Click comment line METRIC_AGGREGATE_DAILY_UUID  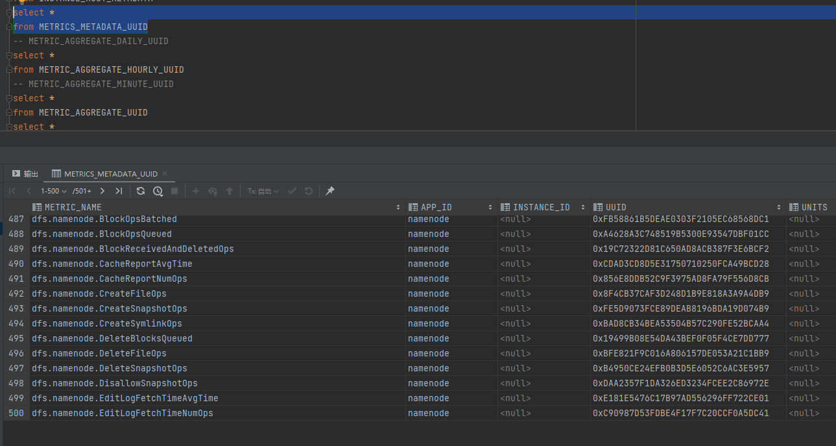coord(91,41)
